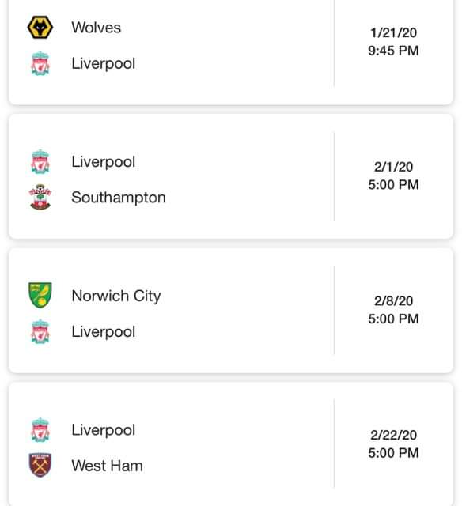Image resolution: width=462 pixels, height=506 pixels.
Task: Open the 1/21/20 9:45 PM match time
Action: (x=393, y=42)
